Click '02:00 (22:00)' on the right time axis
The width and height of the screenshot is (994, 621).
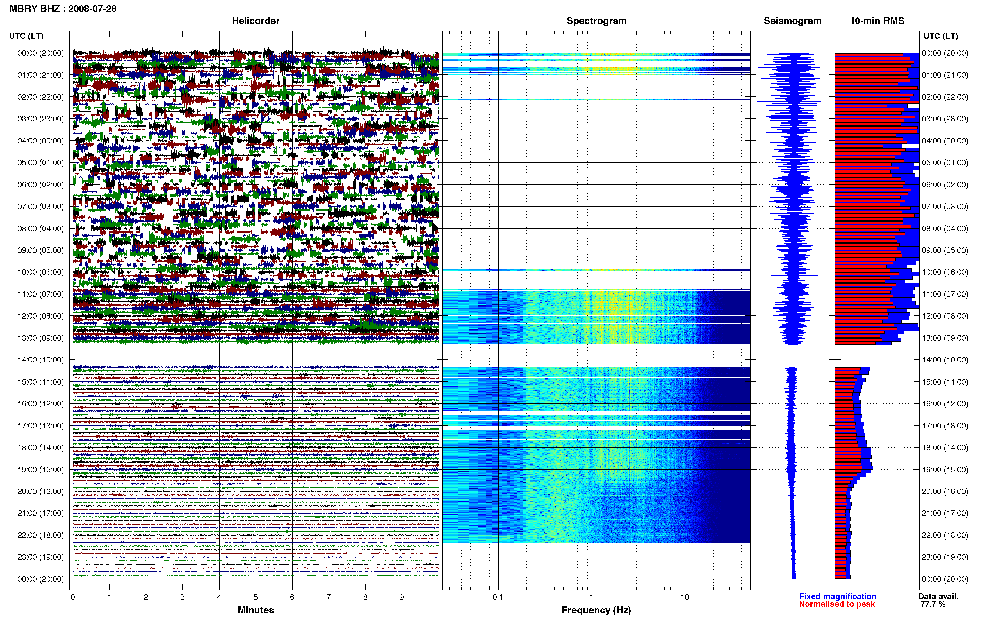(x=945, y=97)
